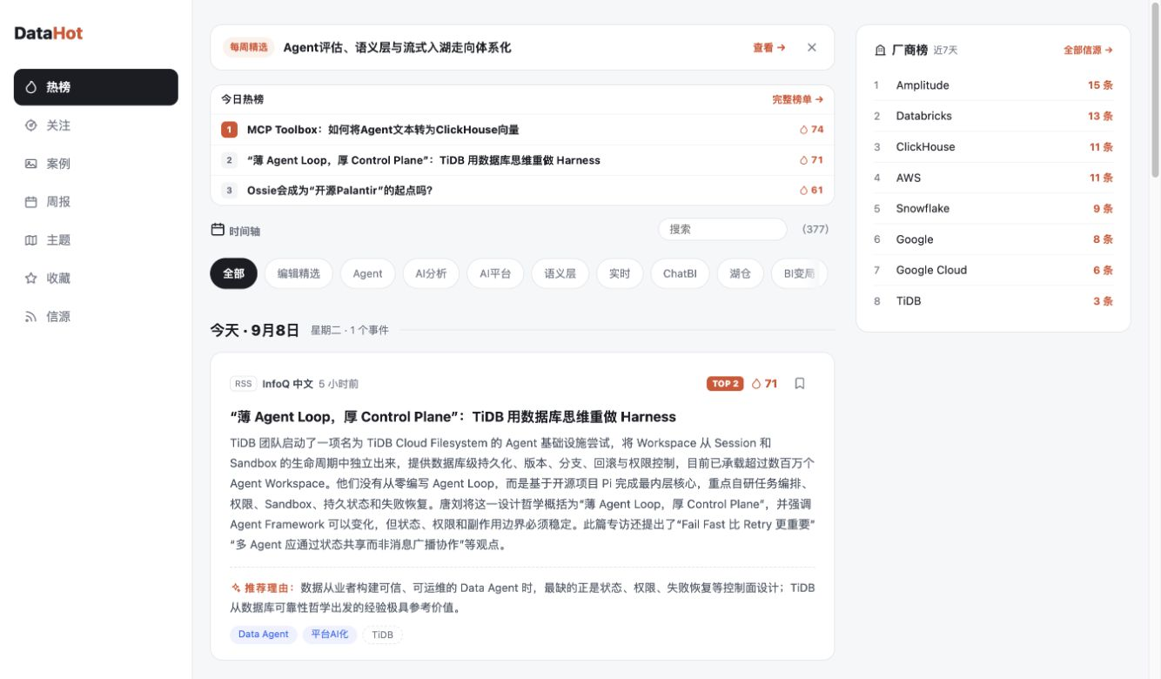Click the Data Agent tag

click(264, 635)
